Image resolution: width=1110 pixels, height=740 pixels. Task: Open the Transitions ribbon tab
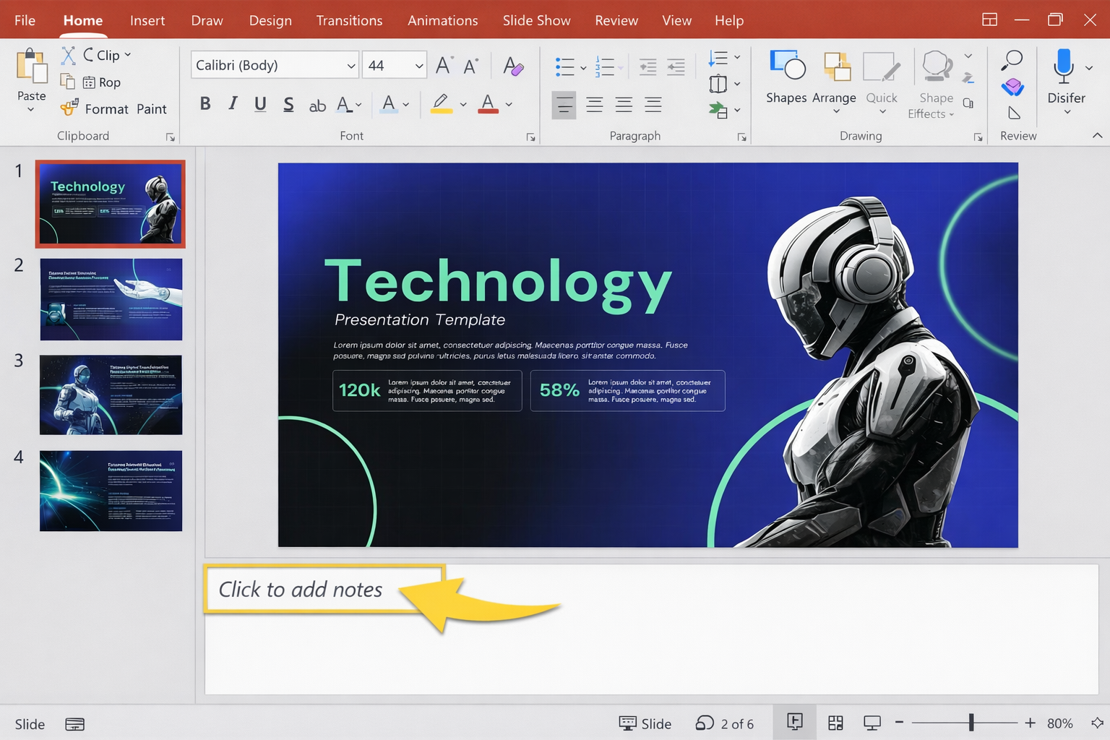pyautogui.click(x=349, y=20)
